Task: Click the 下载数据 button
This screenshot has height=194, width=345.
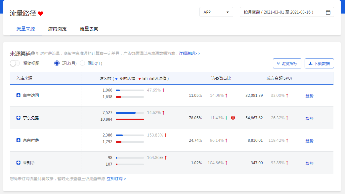Action: pos(319,63)
